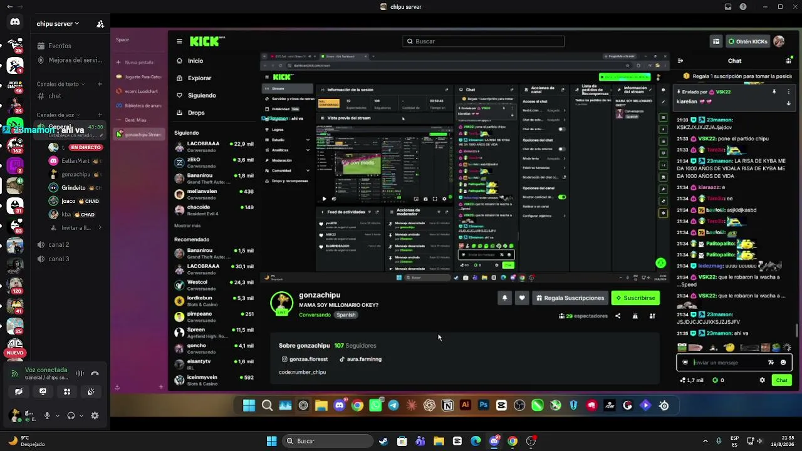Click the Kick Buscar search field
The width and height of the screenshot is (802, 451).
[x=483, y=41]
